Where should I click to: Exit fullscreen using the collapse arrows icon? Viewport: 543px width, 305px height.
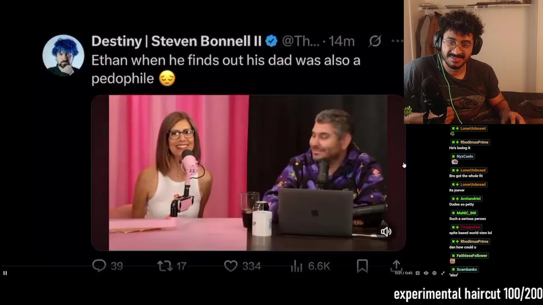443,273
